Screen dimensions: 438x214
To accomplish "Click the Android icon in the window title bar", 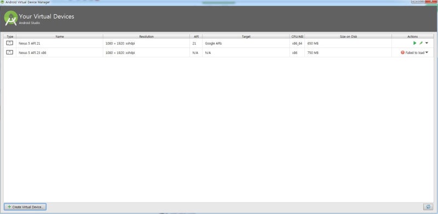I will click(2, 2).
